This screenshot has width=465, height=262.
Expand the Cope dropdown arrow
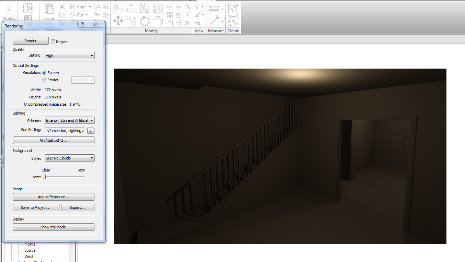(x=90, y=7)
